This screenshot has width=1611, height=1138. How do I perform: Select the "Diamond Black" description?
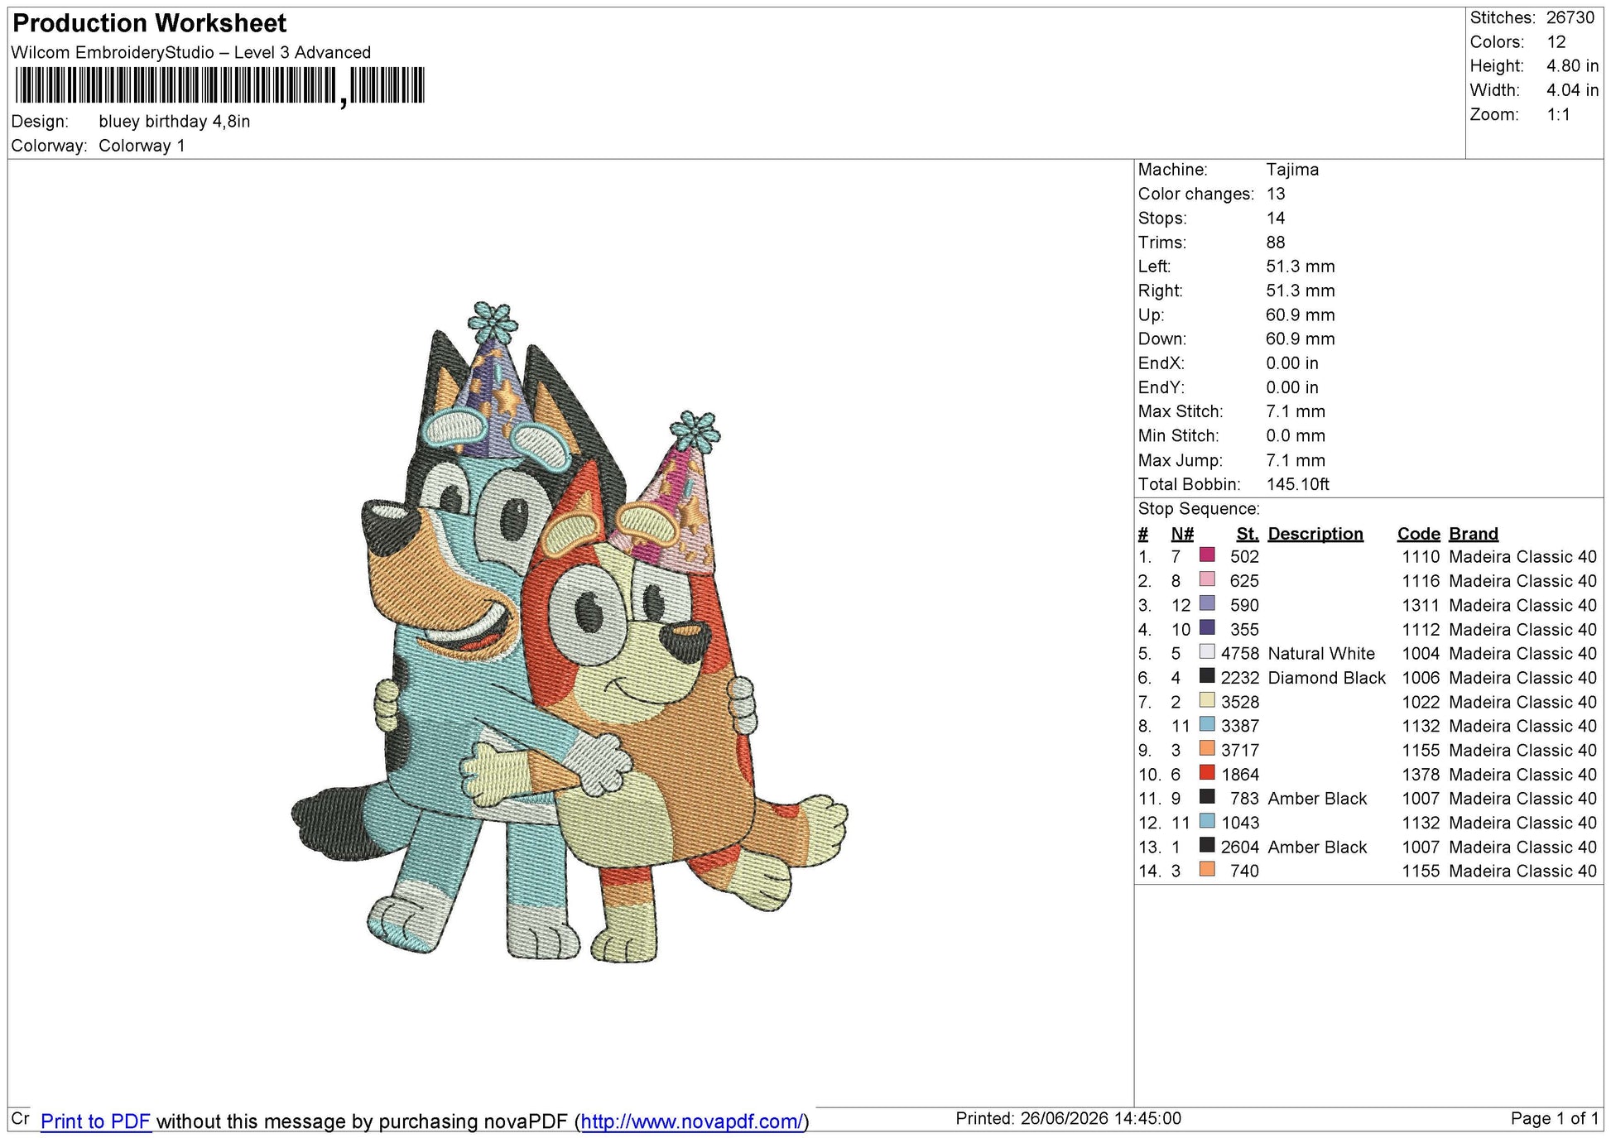click(x=1326, y=678)
